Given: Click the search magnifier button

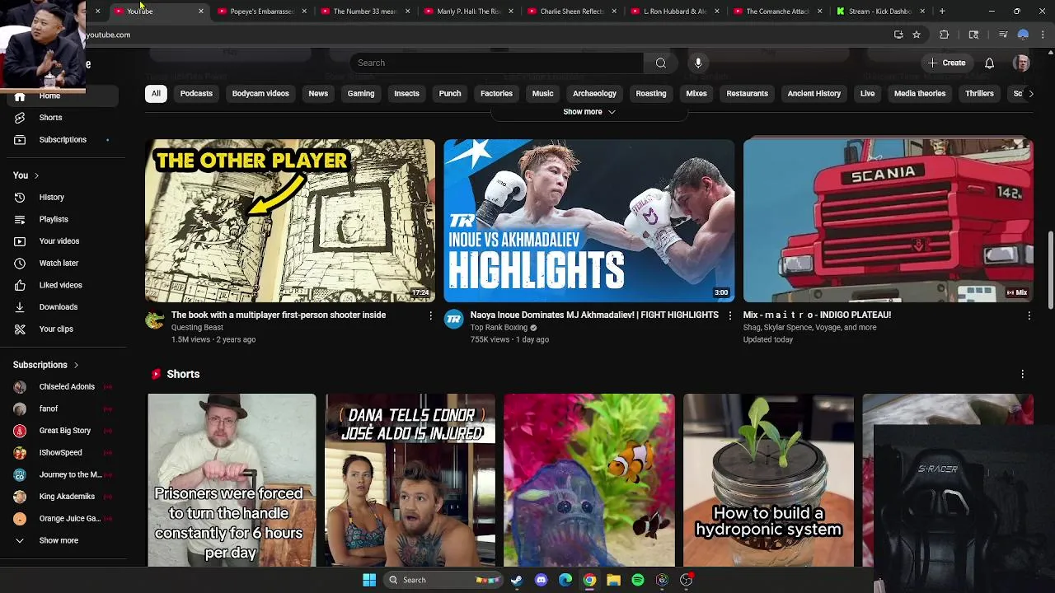Looking at the screenshot, I should click(660, 63).
